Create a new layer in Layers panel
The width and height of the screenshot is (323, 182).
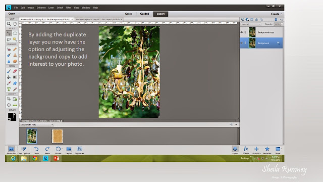[x=242, y=19]
